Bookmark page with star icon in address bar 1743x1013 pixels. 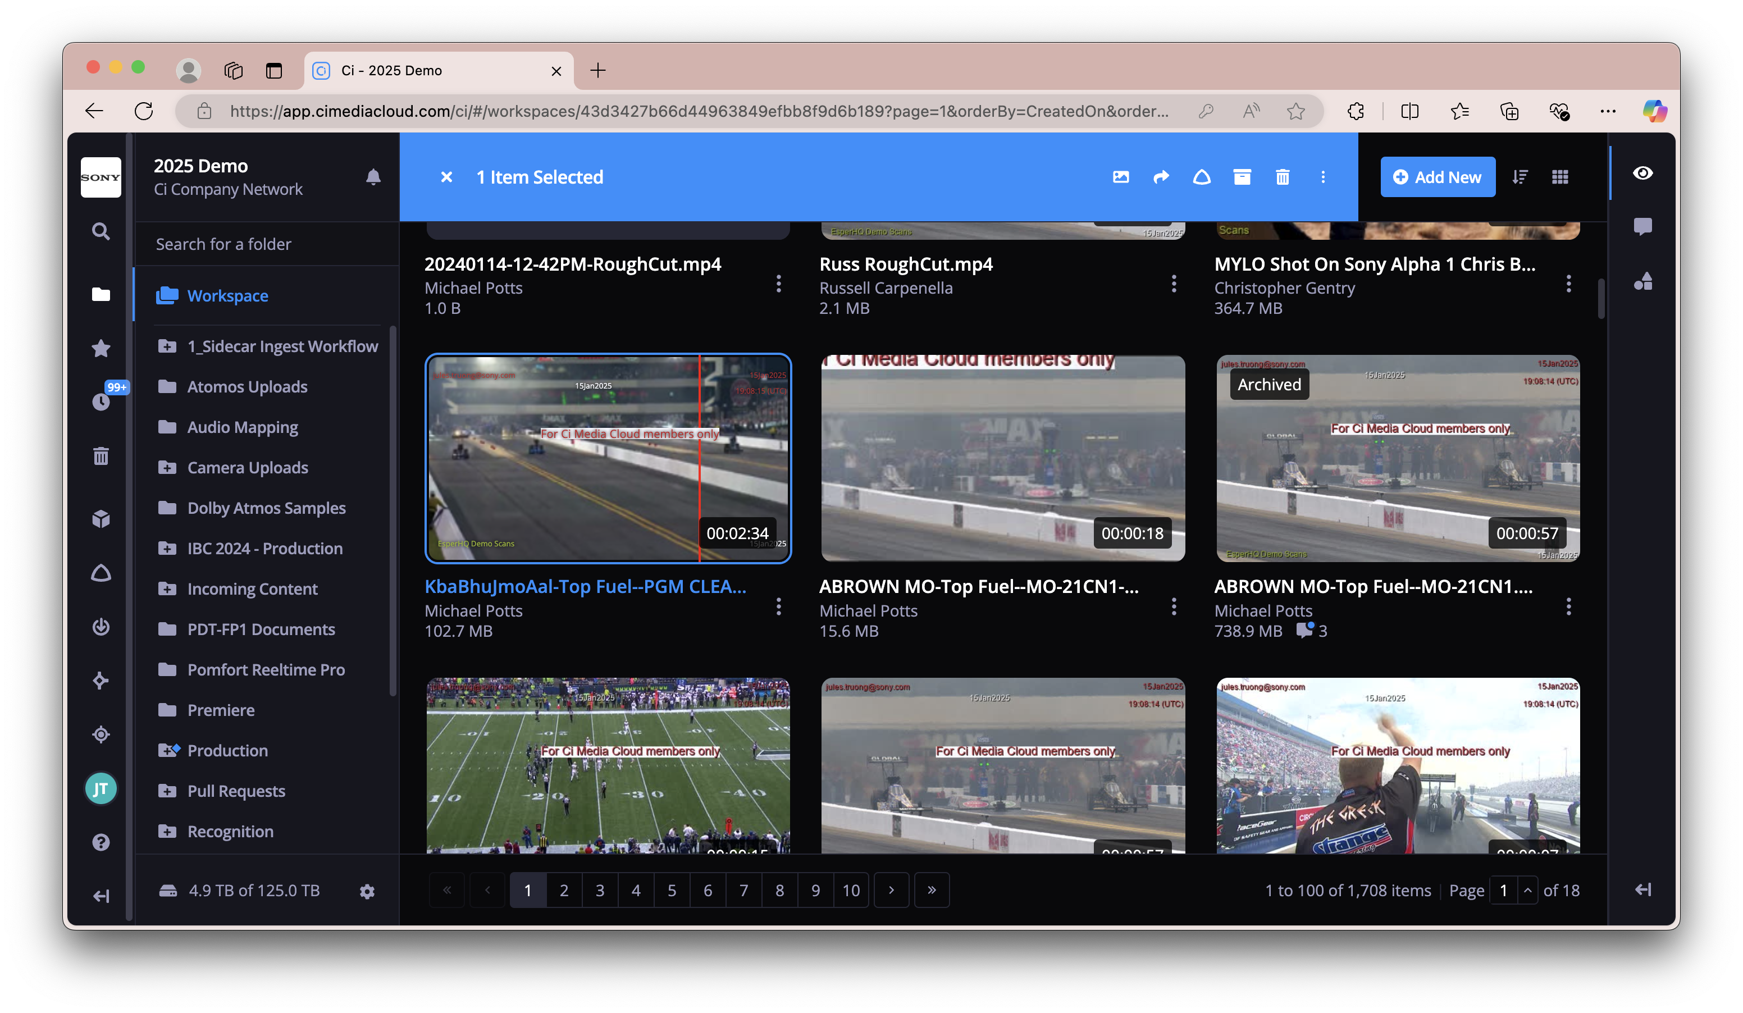pos(1295,111)
